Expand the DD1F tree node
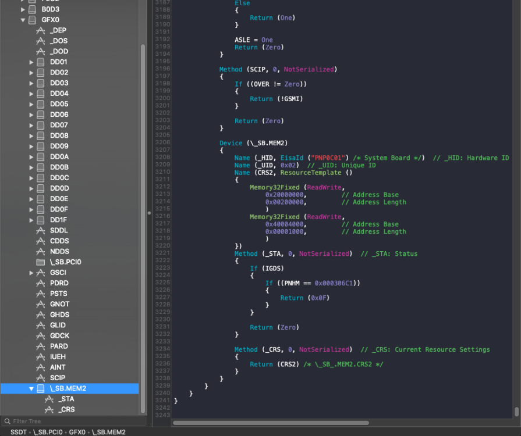 tap(31, 220)
